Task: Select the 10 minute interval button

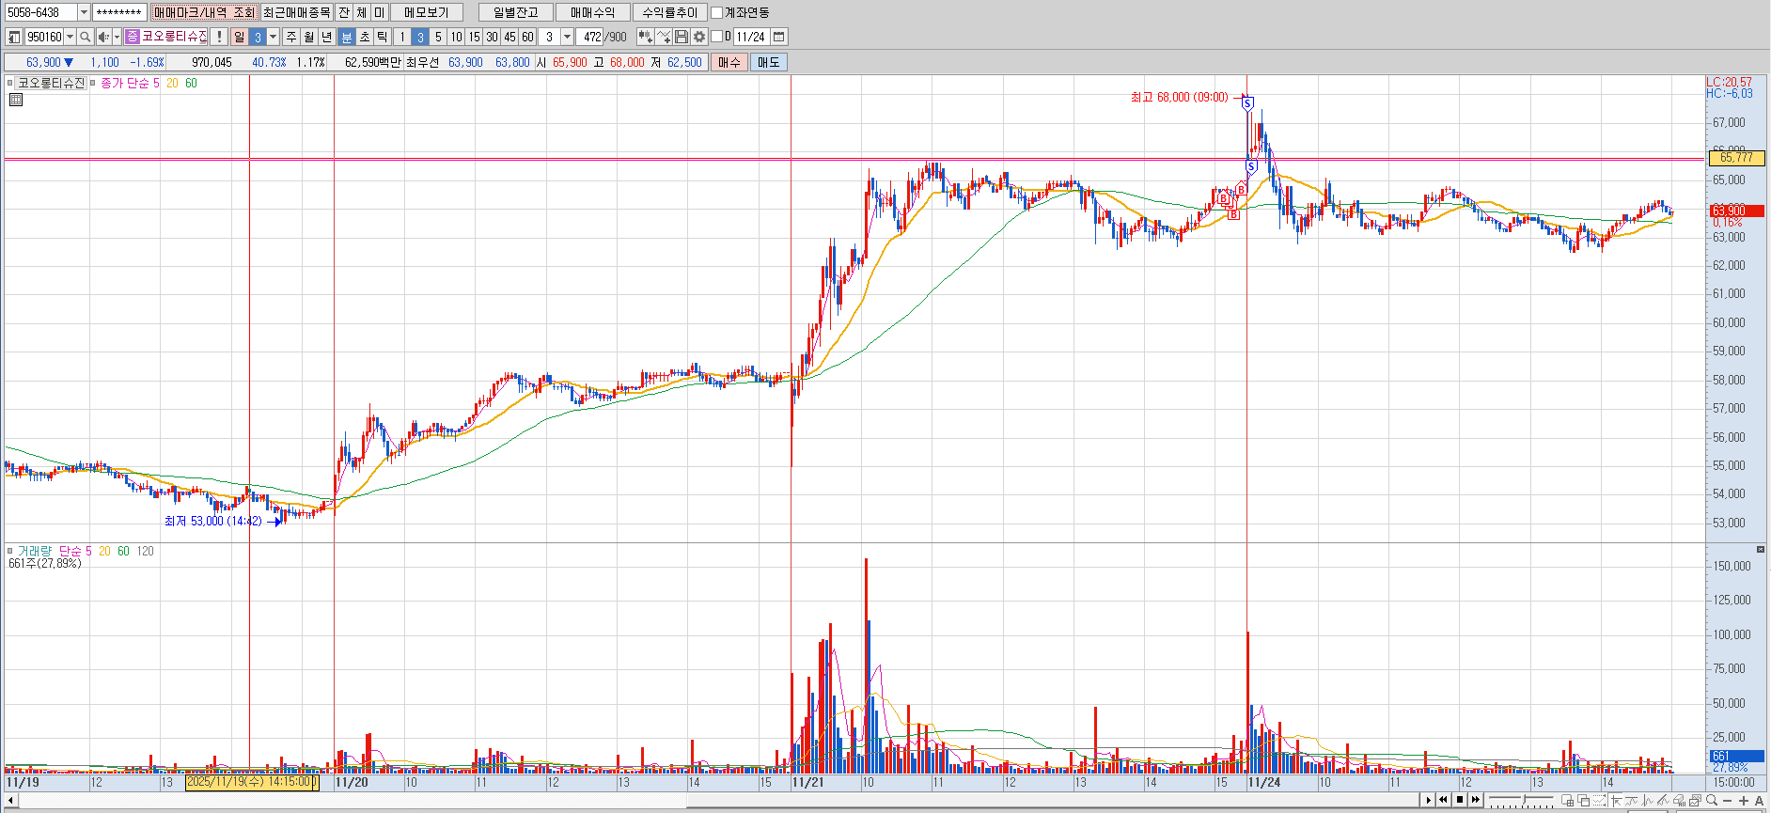Action: [456, 37]
